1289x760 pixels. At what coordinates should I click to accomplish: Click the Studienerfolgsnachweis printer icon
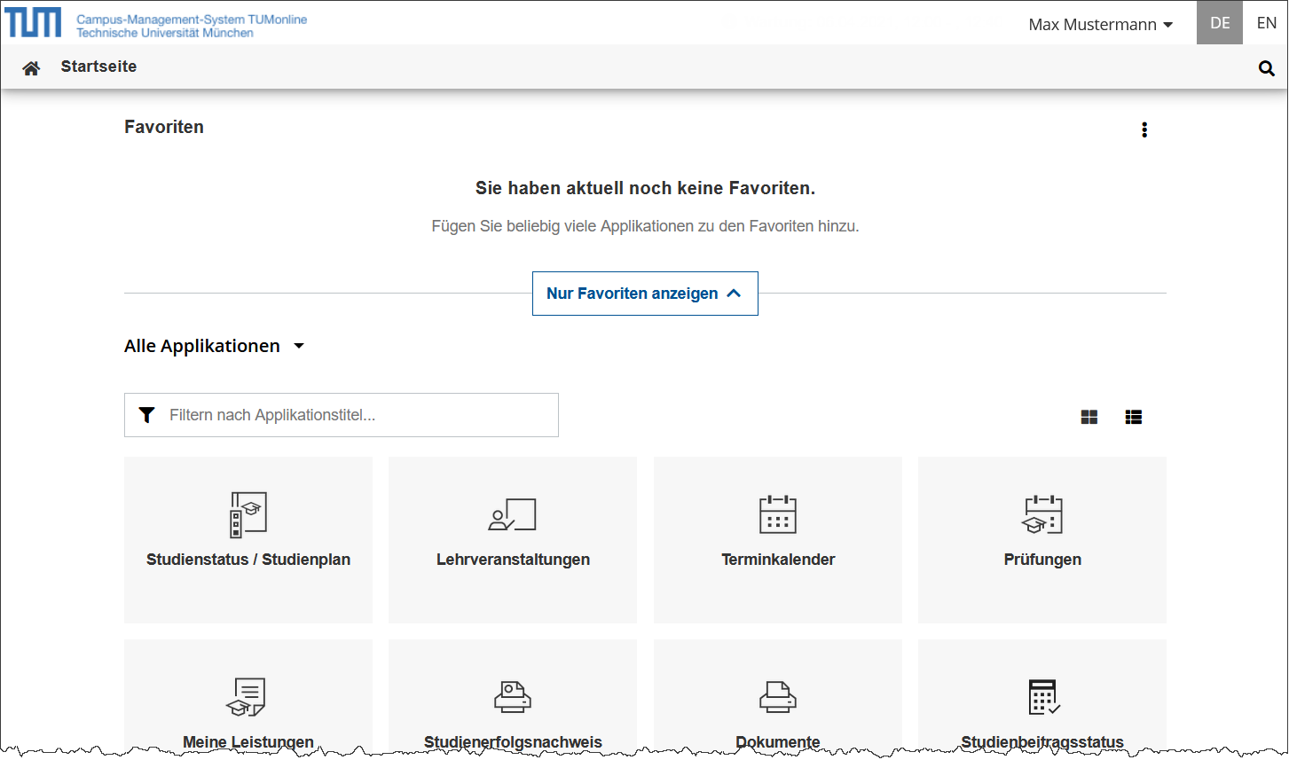click(512, 697)
